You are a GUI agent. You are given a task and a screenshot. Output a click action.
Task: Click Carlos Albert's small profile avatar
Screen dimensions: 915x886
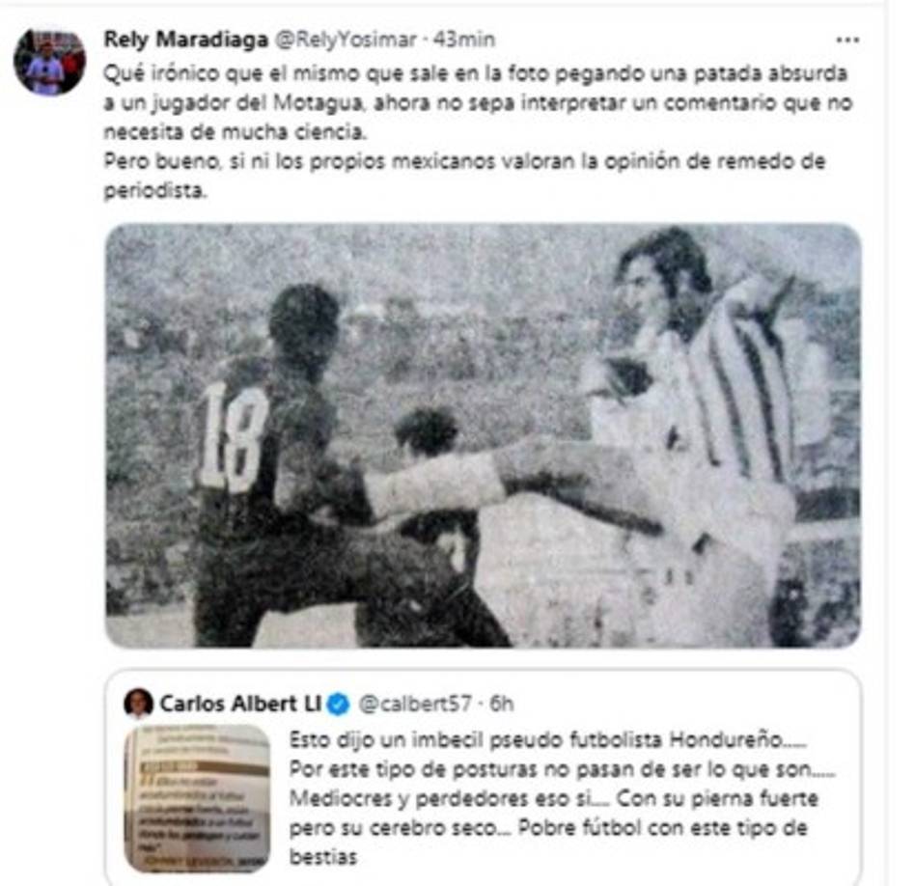[x=138, y=704]
